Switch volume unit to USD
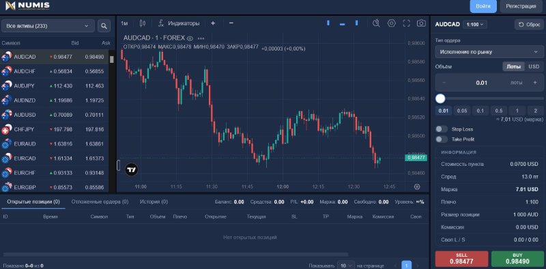 click(534, 66)
